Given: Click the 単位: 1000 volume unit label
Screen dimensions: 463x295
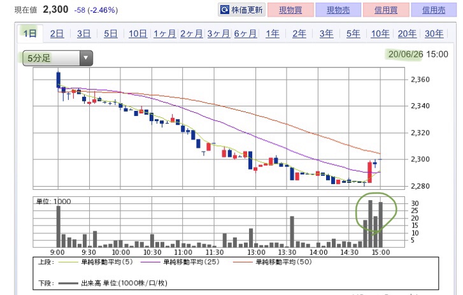Looking at the screenshot, I should (x=53, y=201).
